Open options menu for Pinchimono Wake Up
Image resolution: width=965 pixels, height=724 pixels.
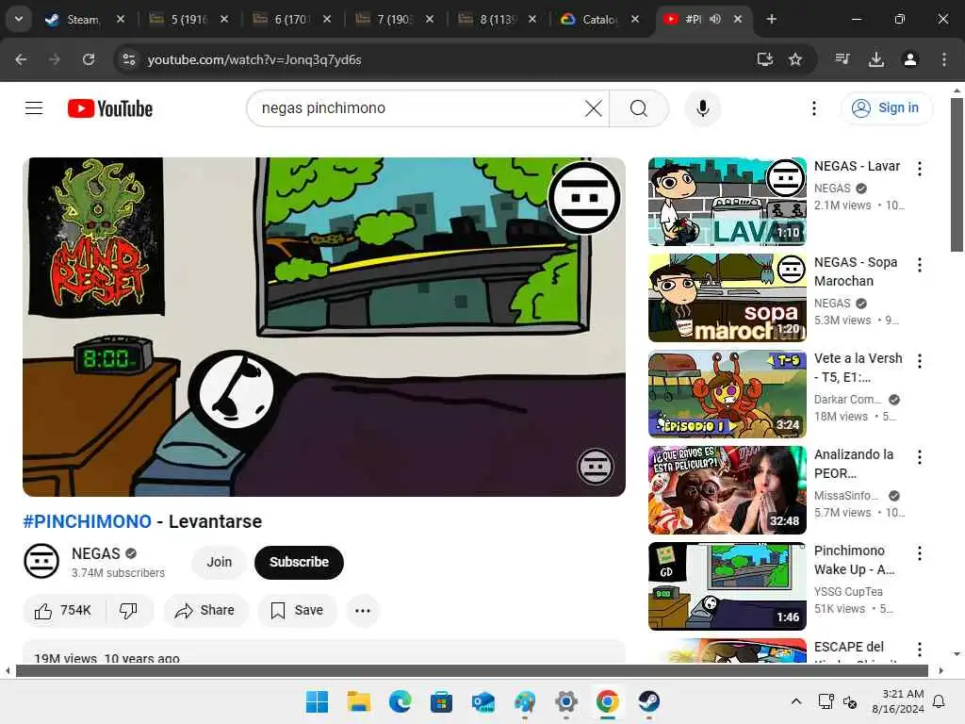click(920, 552)
